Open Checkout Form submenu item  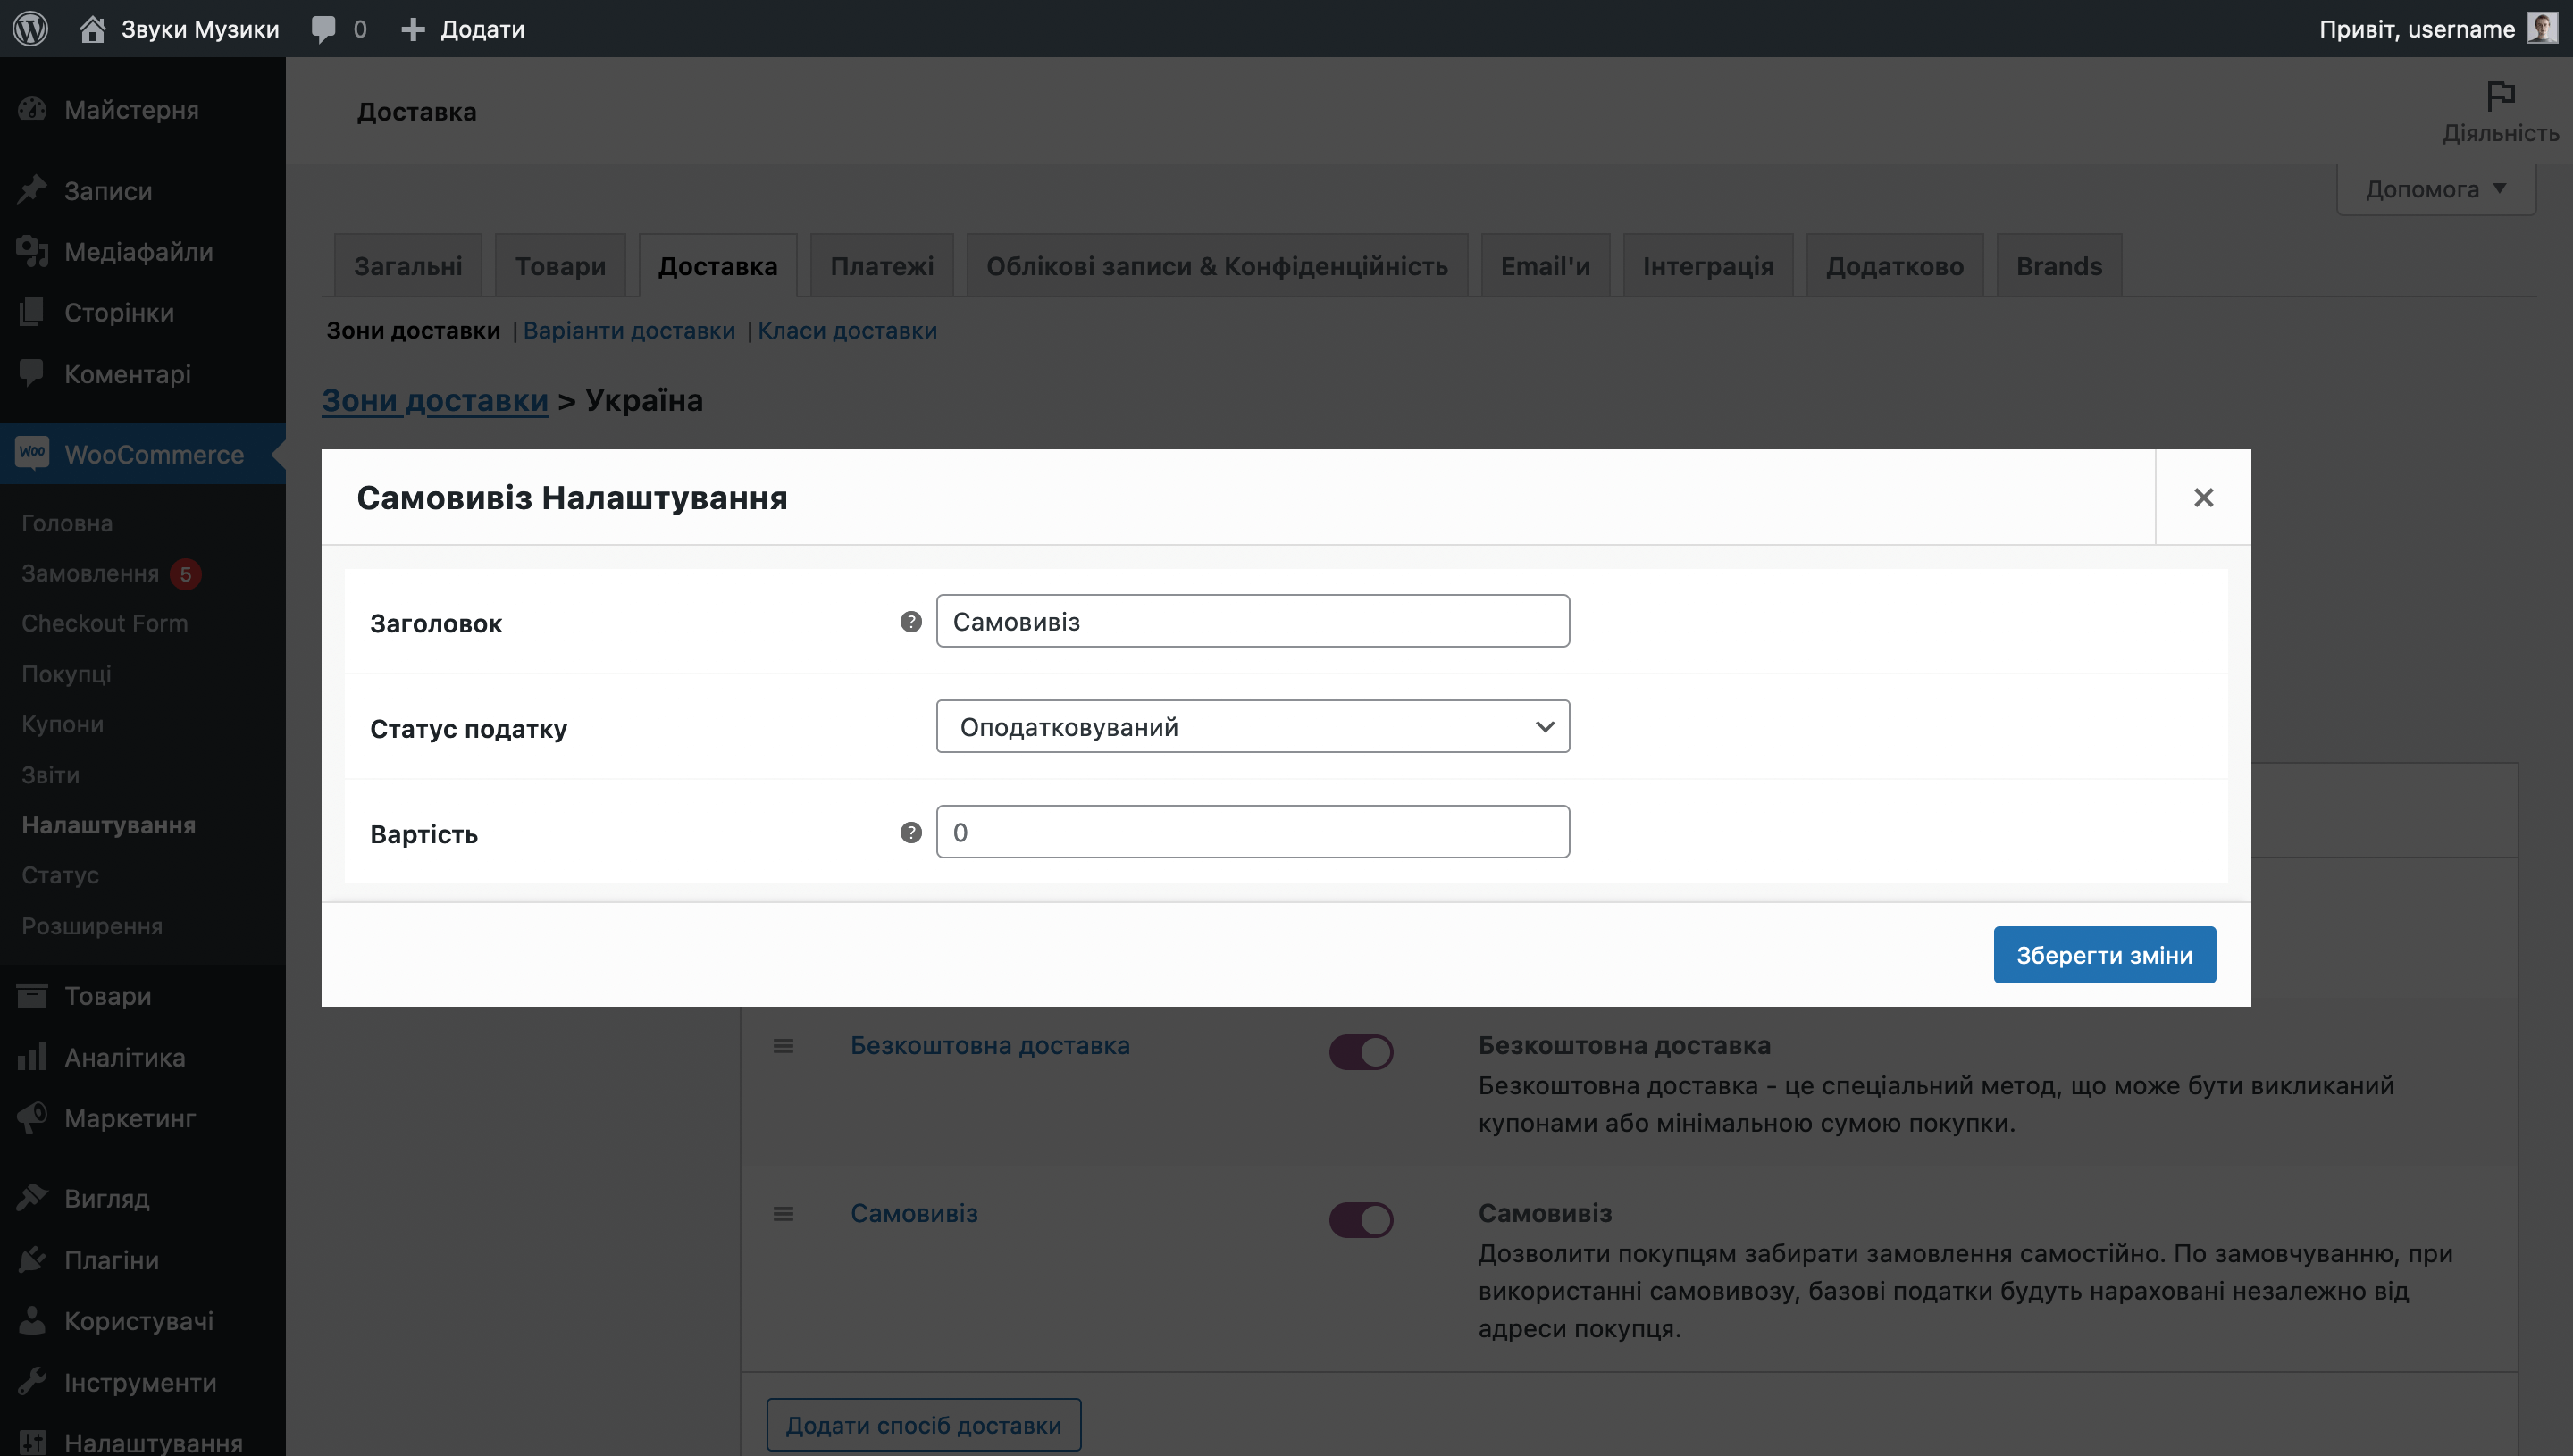point(105,623)
